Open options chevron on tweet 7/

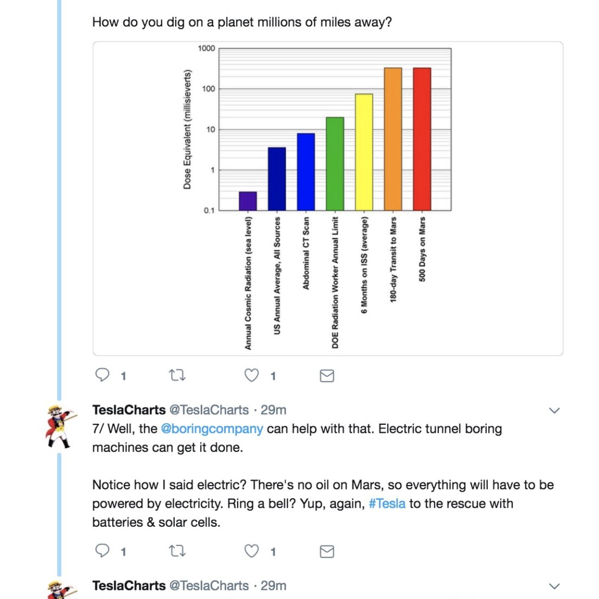pos(554,411)
